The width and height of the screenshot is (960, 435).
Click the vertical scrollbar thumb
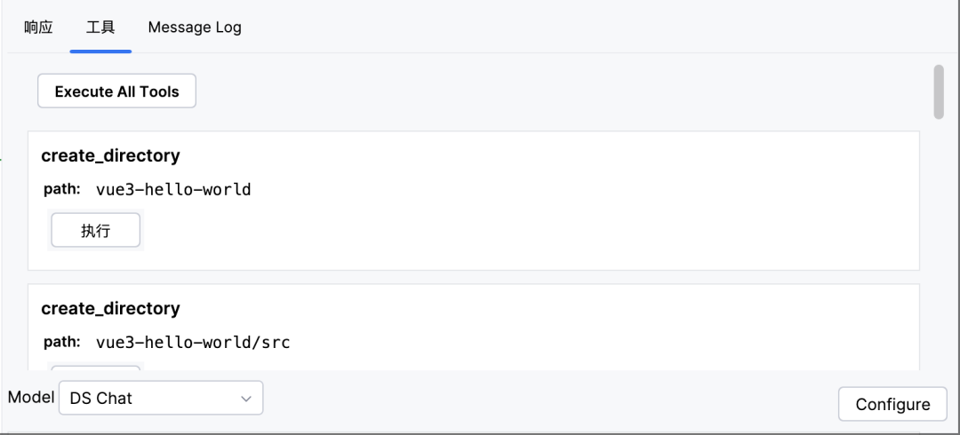(939, 91)
